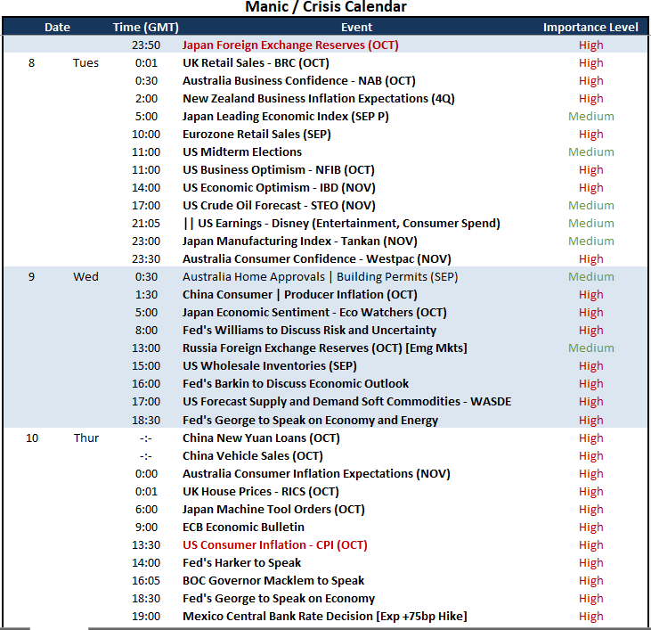Click High importance for ECB Economic Bulletin
The height and width of the screenshot is (630, 651).
click(x=590, y=528)
